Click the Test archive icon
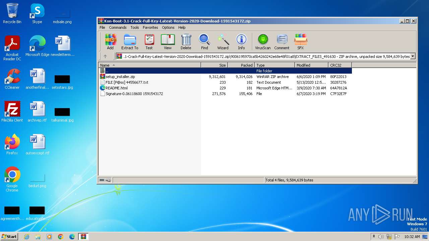Screen dimensions: 429x241 tap(149, 42)
